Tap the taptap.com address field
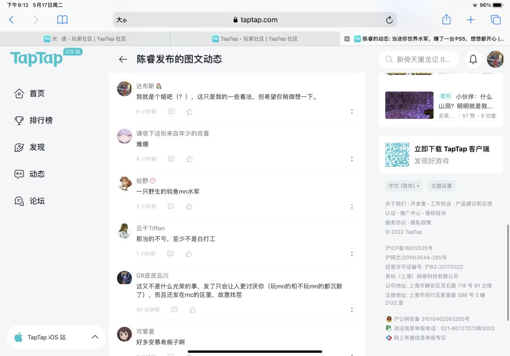Viewport: 510px width, 356px height. coord(255,20)
